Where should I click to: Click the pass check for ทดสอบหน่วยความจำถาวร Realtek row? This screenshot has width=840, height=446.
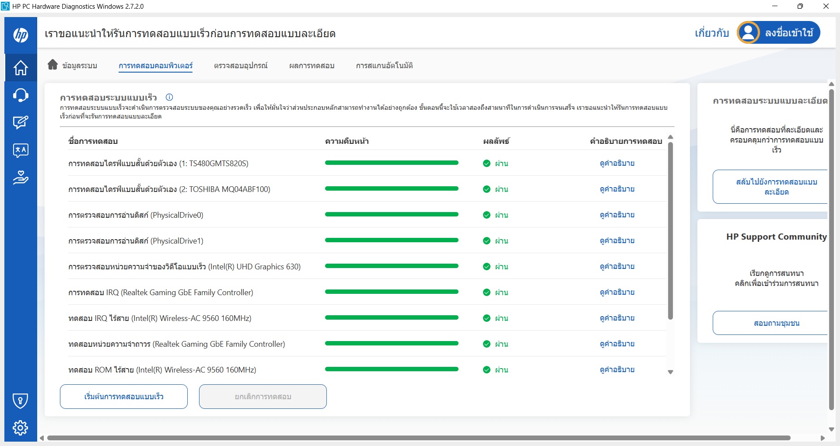coord(486,344)
